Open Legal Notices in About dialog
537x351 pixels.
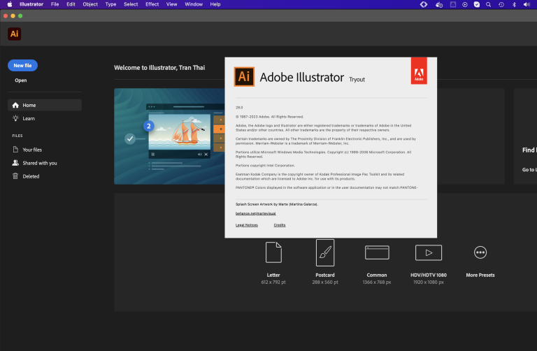pos(247,225)
